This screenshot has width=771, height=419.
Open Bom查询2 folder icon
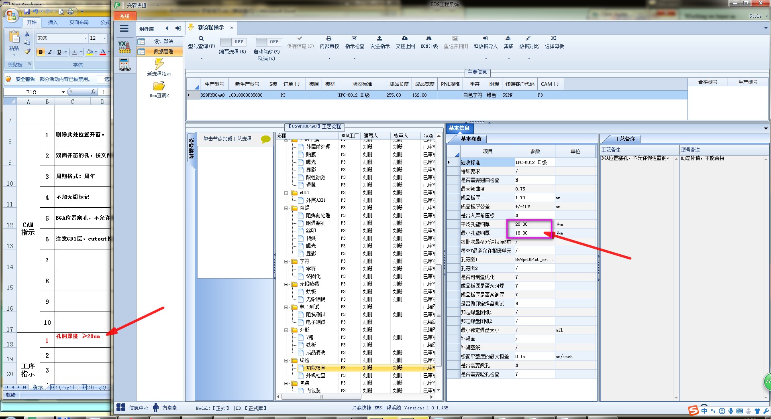point(159,90)
